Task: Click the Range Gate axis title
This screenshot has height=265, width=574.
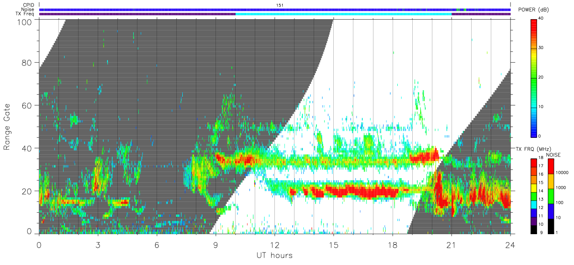Action: point(7,127)
